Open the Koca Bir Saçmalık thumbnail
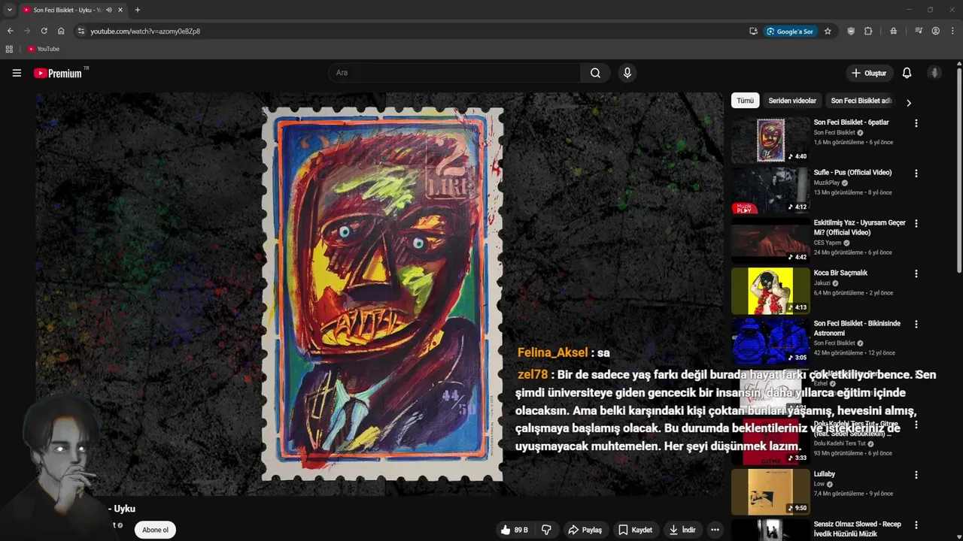Viewport: 963px width, 541px height. pos(770,291)
